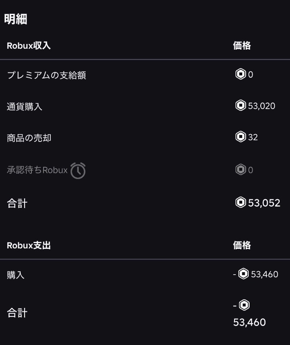Open the 購入 expense row
This screenshot has width=290, height=345.
pyautogui.click(x=145, y=275)
